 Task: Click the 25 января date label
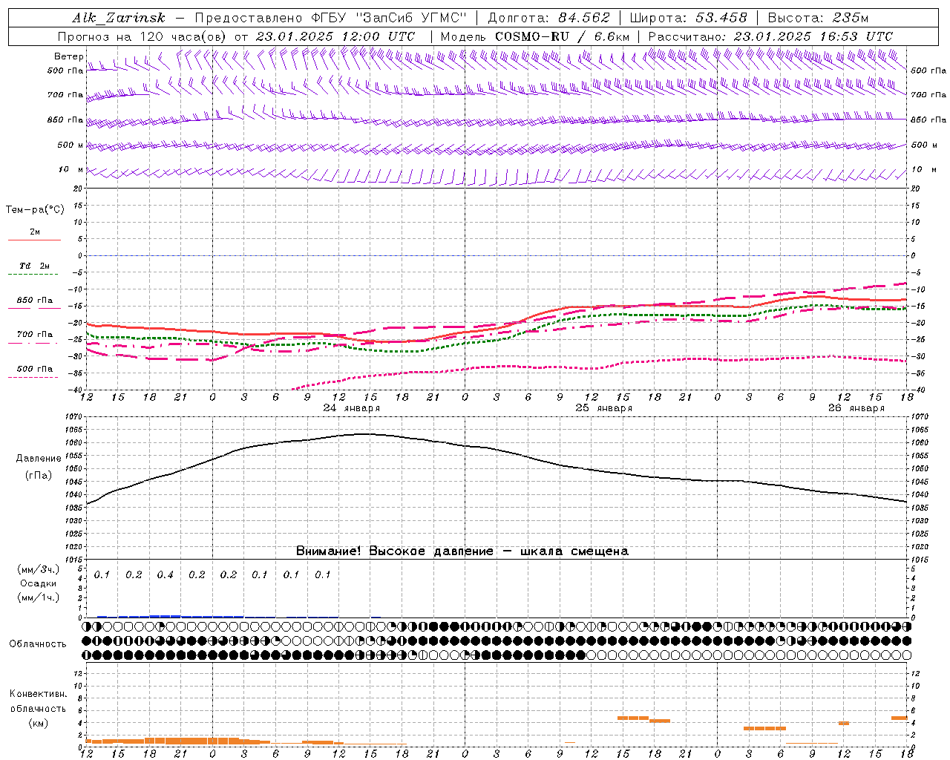pyautogui.click(x=604, y=408)
